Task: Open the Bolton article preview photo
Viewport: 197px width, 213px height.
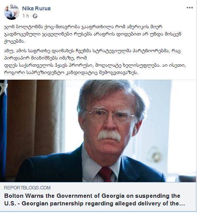Action: (98, 131)
